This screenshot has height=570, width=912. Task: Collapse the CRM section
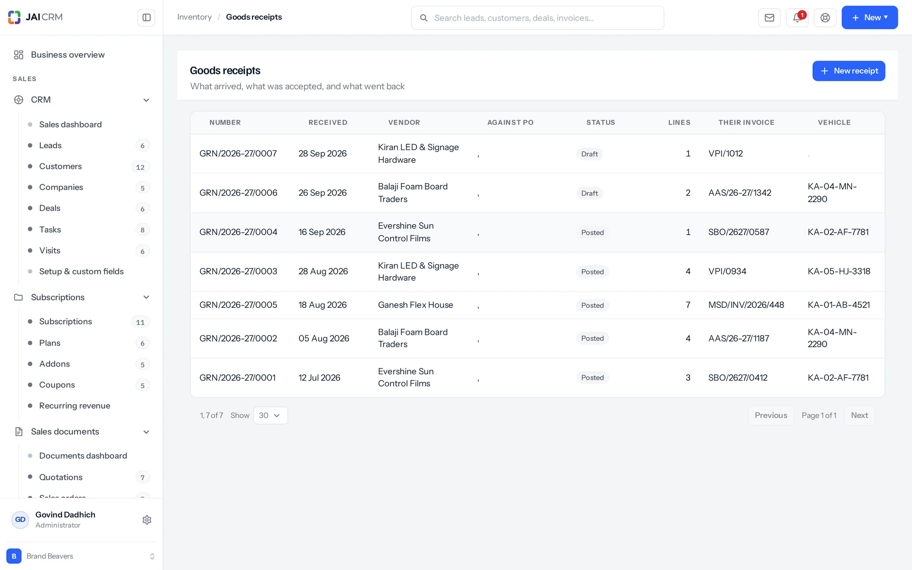[146, 100]
